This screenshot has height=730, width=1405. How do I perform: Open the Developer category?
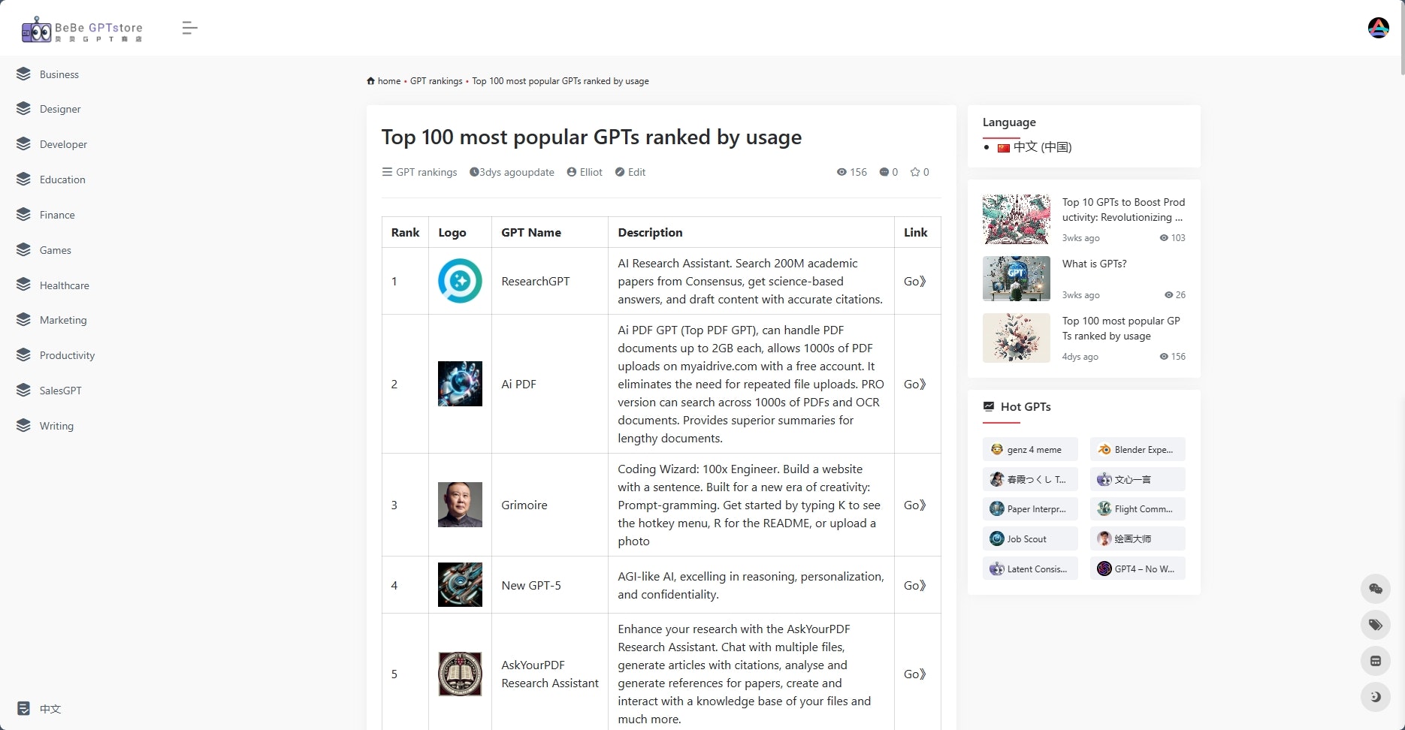[63, 144]
